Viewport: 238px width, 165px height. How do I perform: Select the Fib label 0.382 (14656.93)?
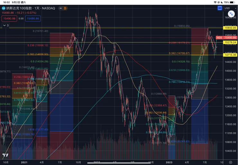coord(38,54)
